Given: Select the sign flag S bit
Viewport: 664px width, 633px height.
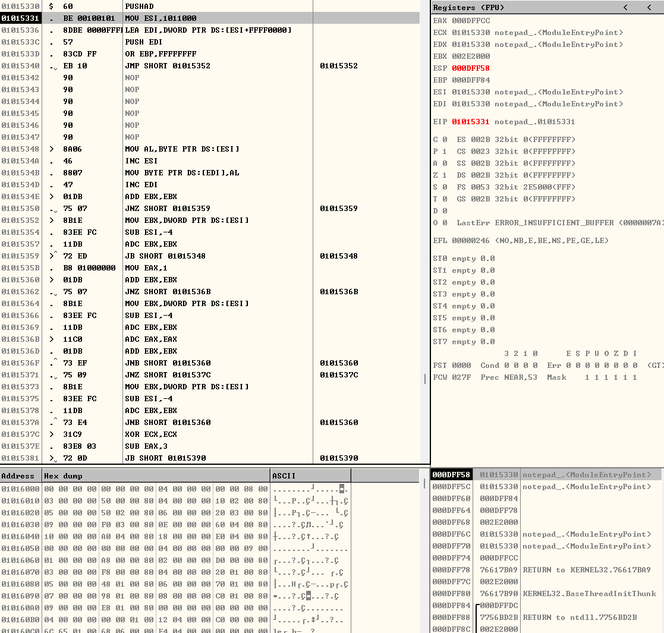Looking at the screenshot, I should pos(440,187).
